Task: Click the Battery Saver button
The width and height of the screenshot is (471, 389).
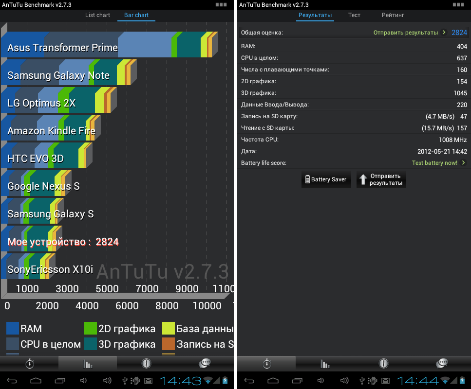Action: pyautogui.click(x=326, y=179)
